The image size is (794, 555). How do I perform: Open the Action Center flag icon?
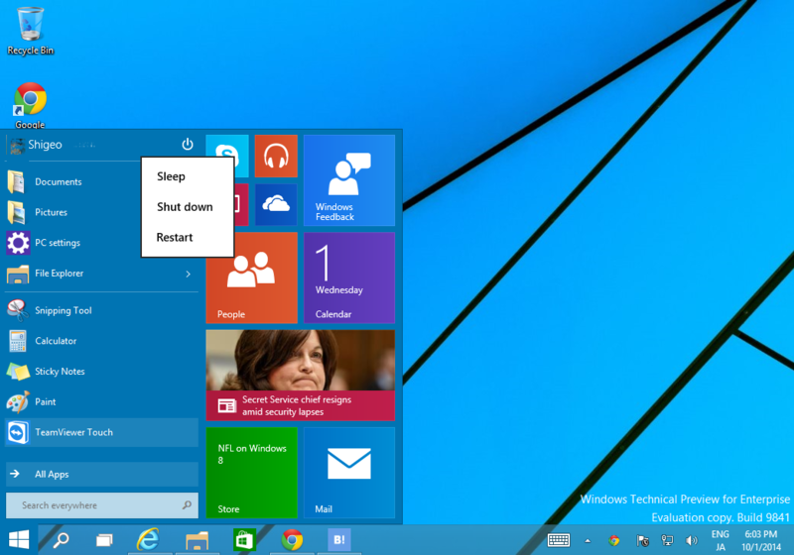[x=642, y=541]
